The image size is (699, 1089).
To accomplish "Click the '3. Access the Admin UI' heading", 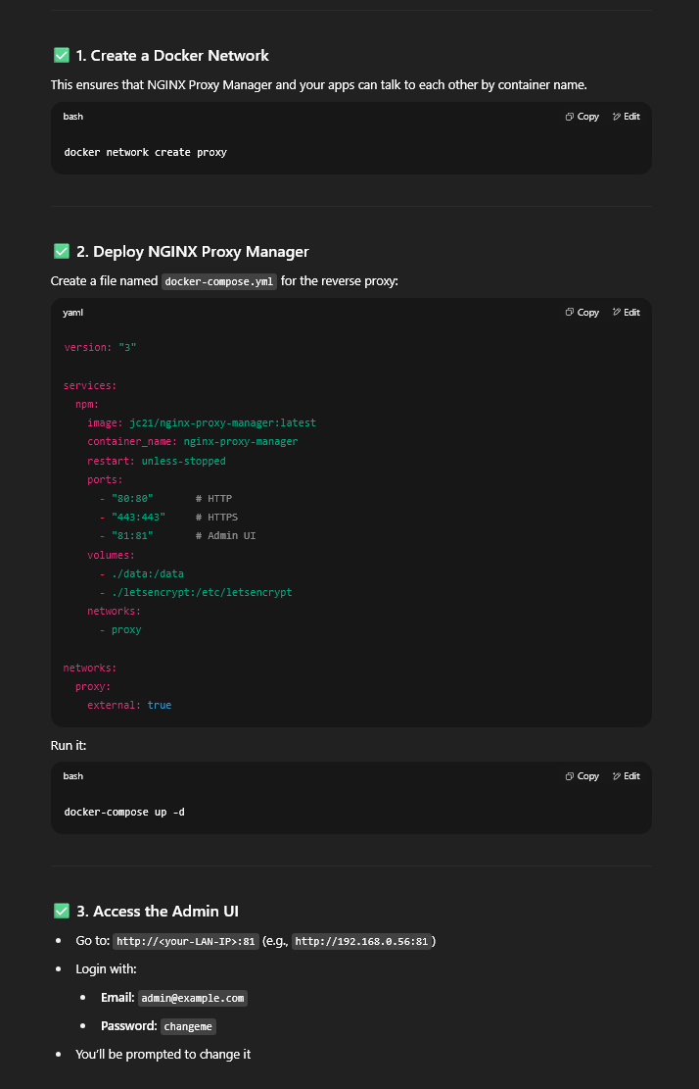I will (x=158, y=912).
